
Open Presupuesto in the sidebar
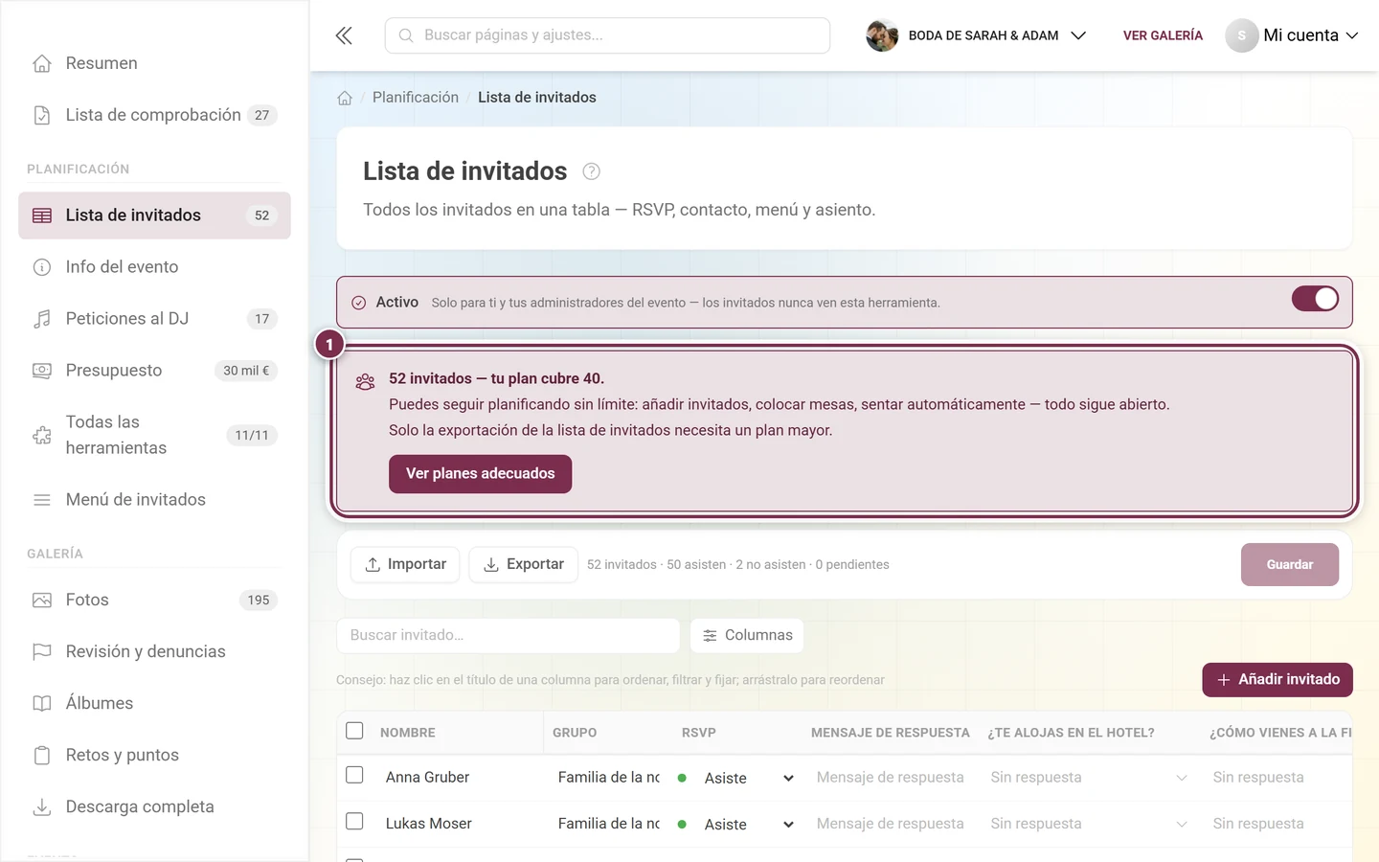154,371
